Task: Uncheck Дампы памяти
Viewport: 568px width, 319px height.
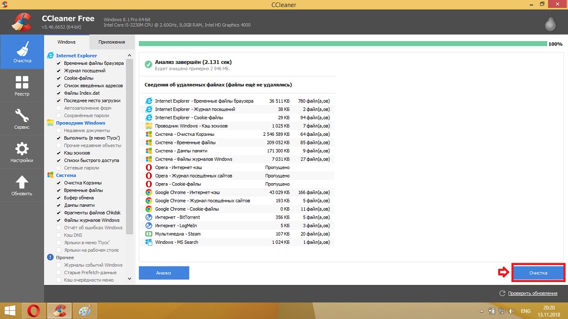Action: coord(59,205)
